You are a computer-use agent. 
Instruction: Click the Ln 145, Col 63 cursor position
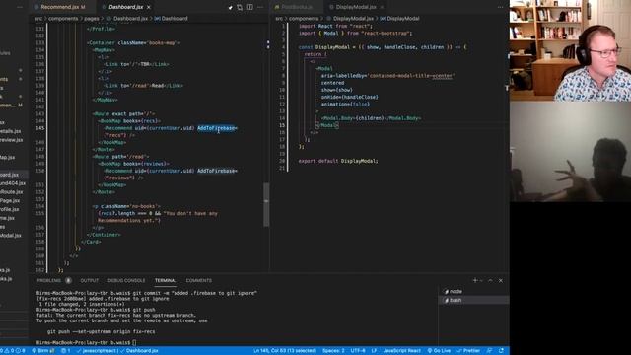point(285,351)
